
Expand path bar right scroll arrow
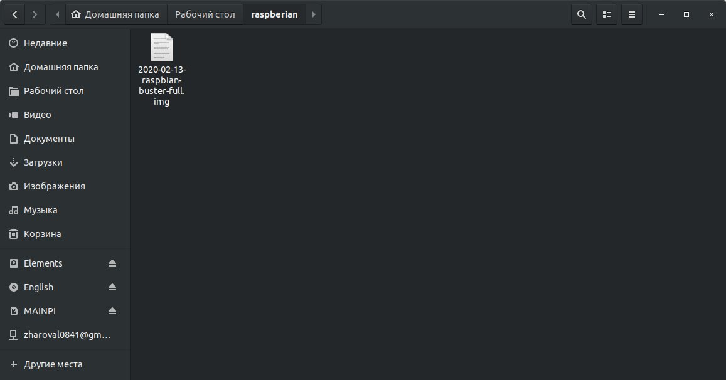pos(314,14)
